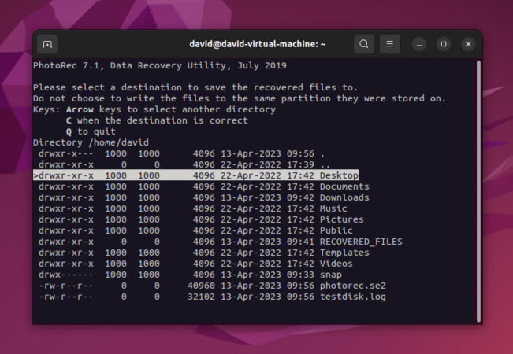Maximize the terminal window
The image size is (513, 354).
(444, 44)
